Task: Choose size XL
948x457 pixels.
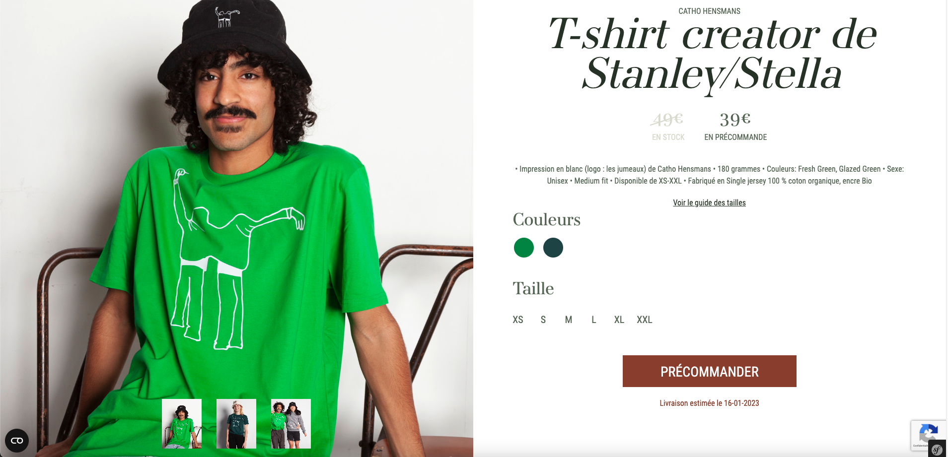Action: [619, 320]
